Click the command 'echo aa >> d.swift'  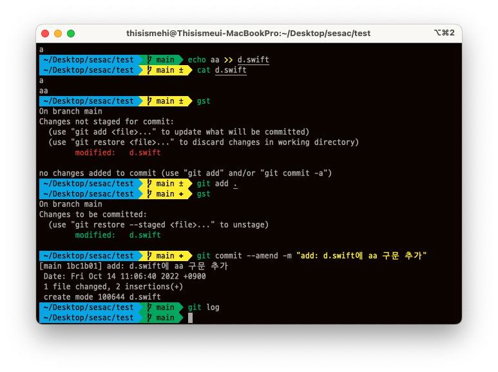[228, 60]
